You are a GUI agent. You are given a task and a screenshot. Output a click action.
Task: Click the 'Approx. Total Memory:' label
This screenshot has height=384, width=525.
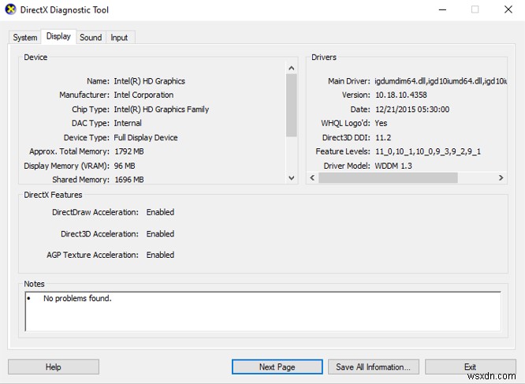[x=69, y=151]
